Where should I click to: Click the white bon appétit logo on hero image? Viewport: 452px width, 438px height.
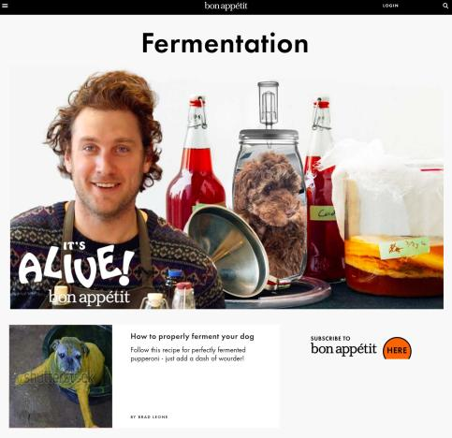[x=89, y=297]
